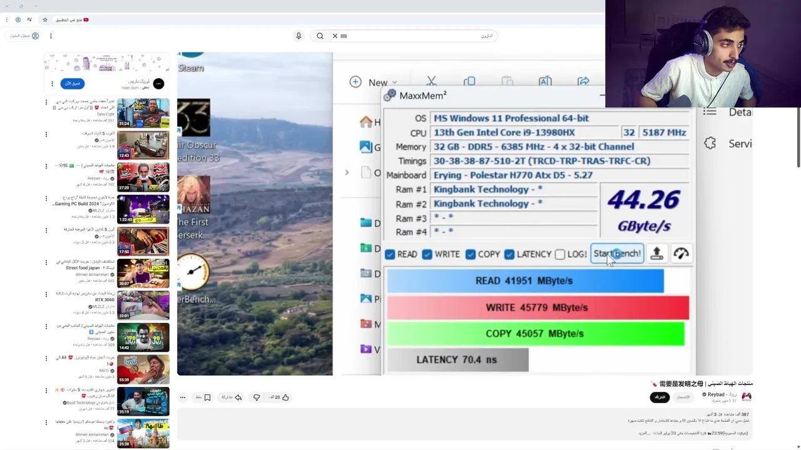
Task: Toggle the READ checkbox in MaxxMem
Action: (x=390, y=254)
